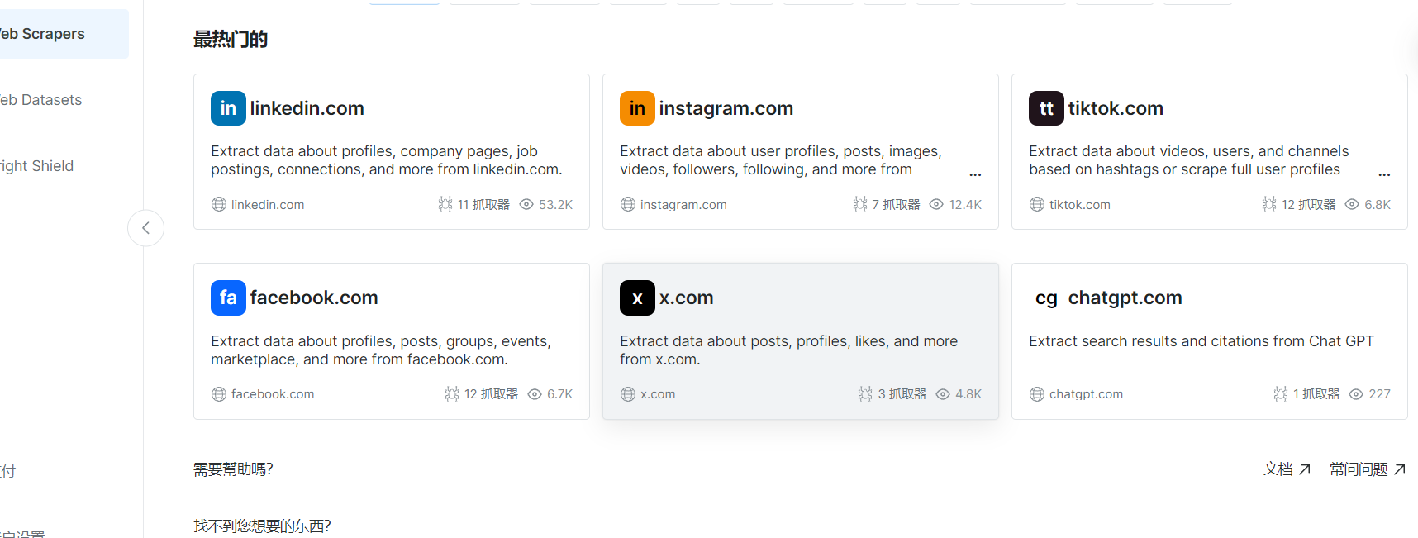Screen dimensions: 1418x538
Task: Click scraper count icon on tiktok.com card
Action: [1269, 204]
